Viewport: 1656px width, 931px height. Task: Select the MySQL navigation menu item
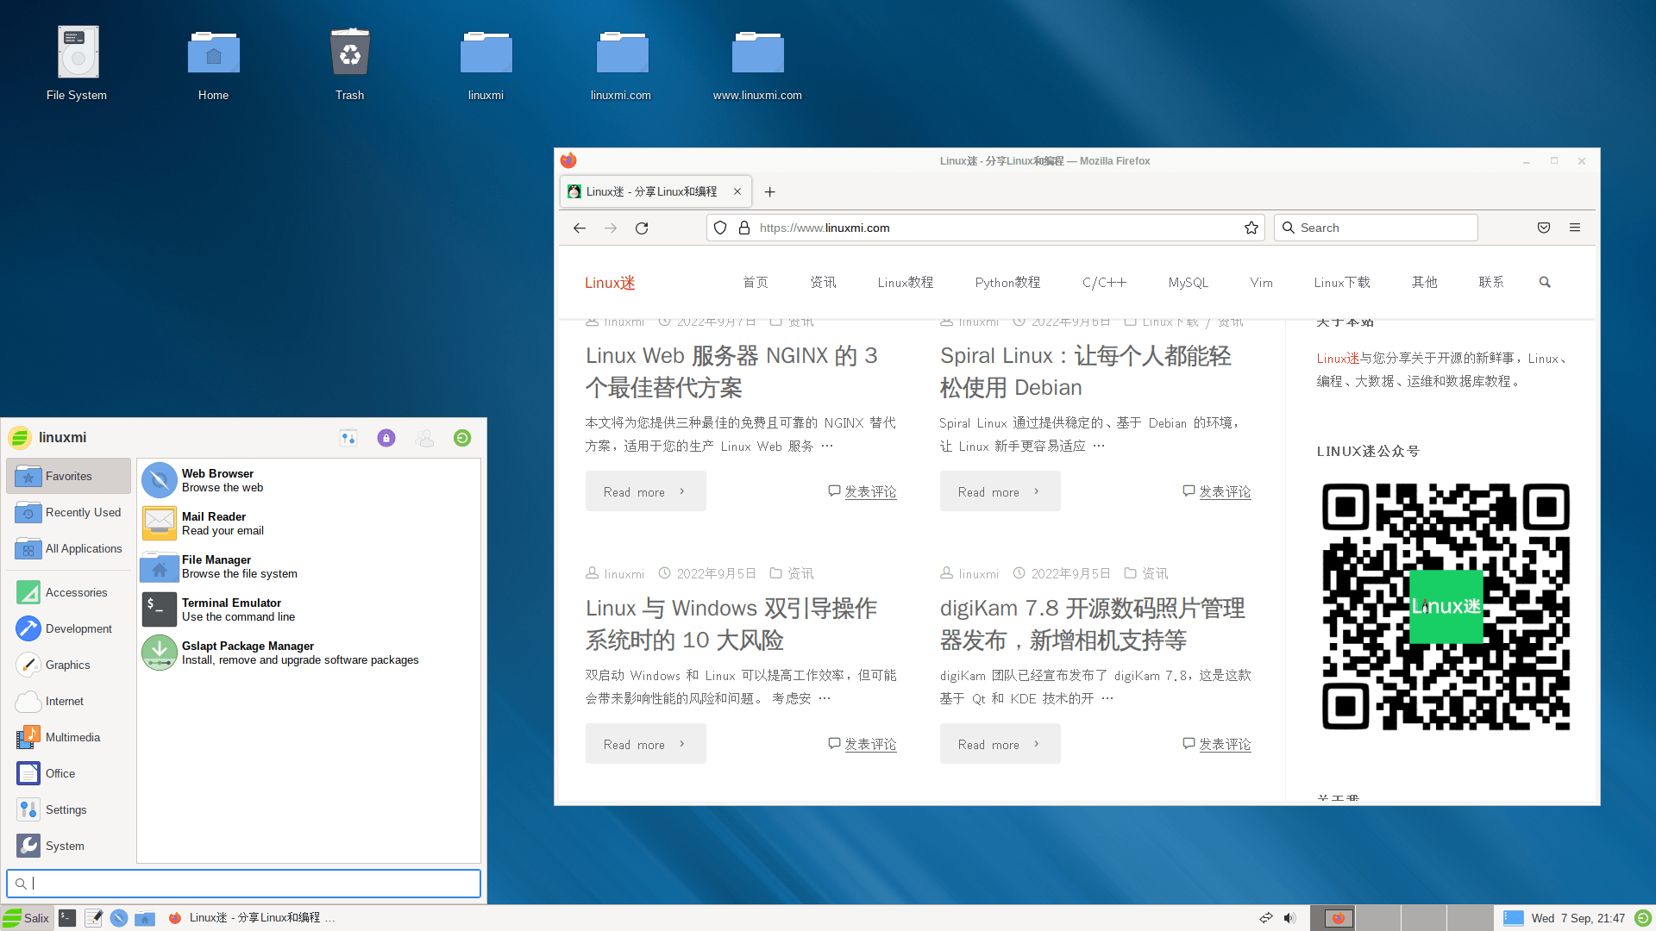coord(1188,282)
